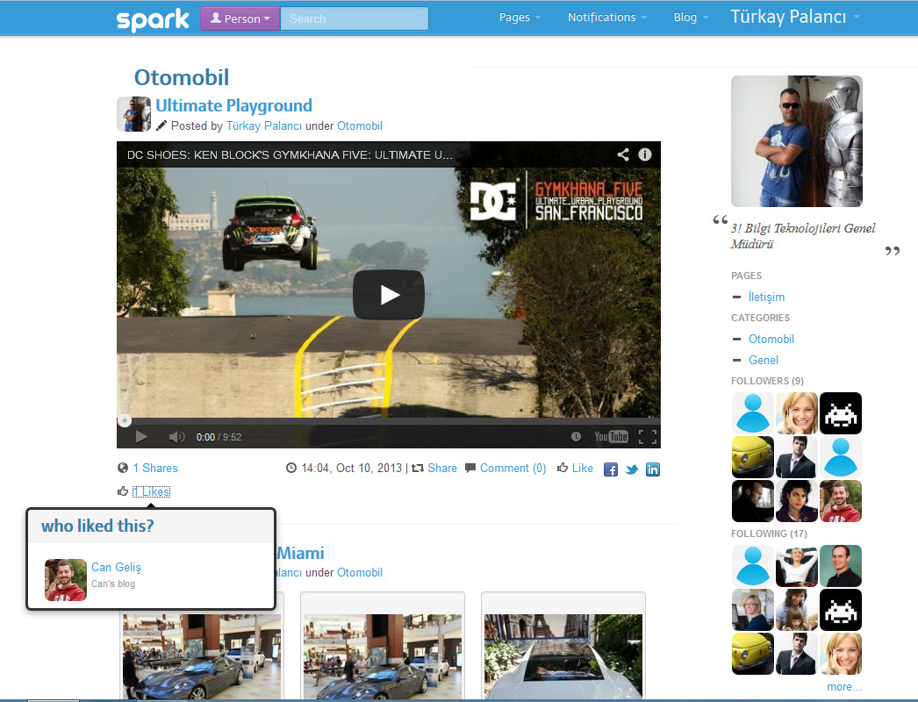Image resolution: width=918 pixels, height=702 pixels.
Task: Open the Comment (0) link
Action: [513, 469]
